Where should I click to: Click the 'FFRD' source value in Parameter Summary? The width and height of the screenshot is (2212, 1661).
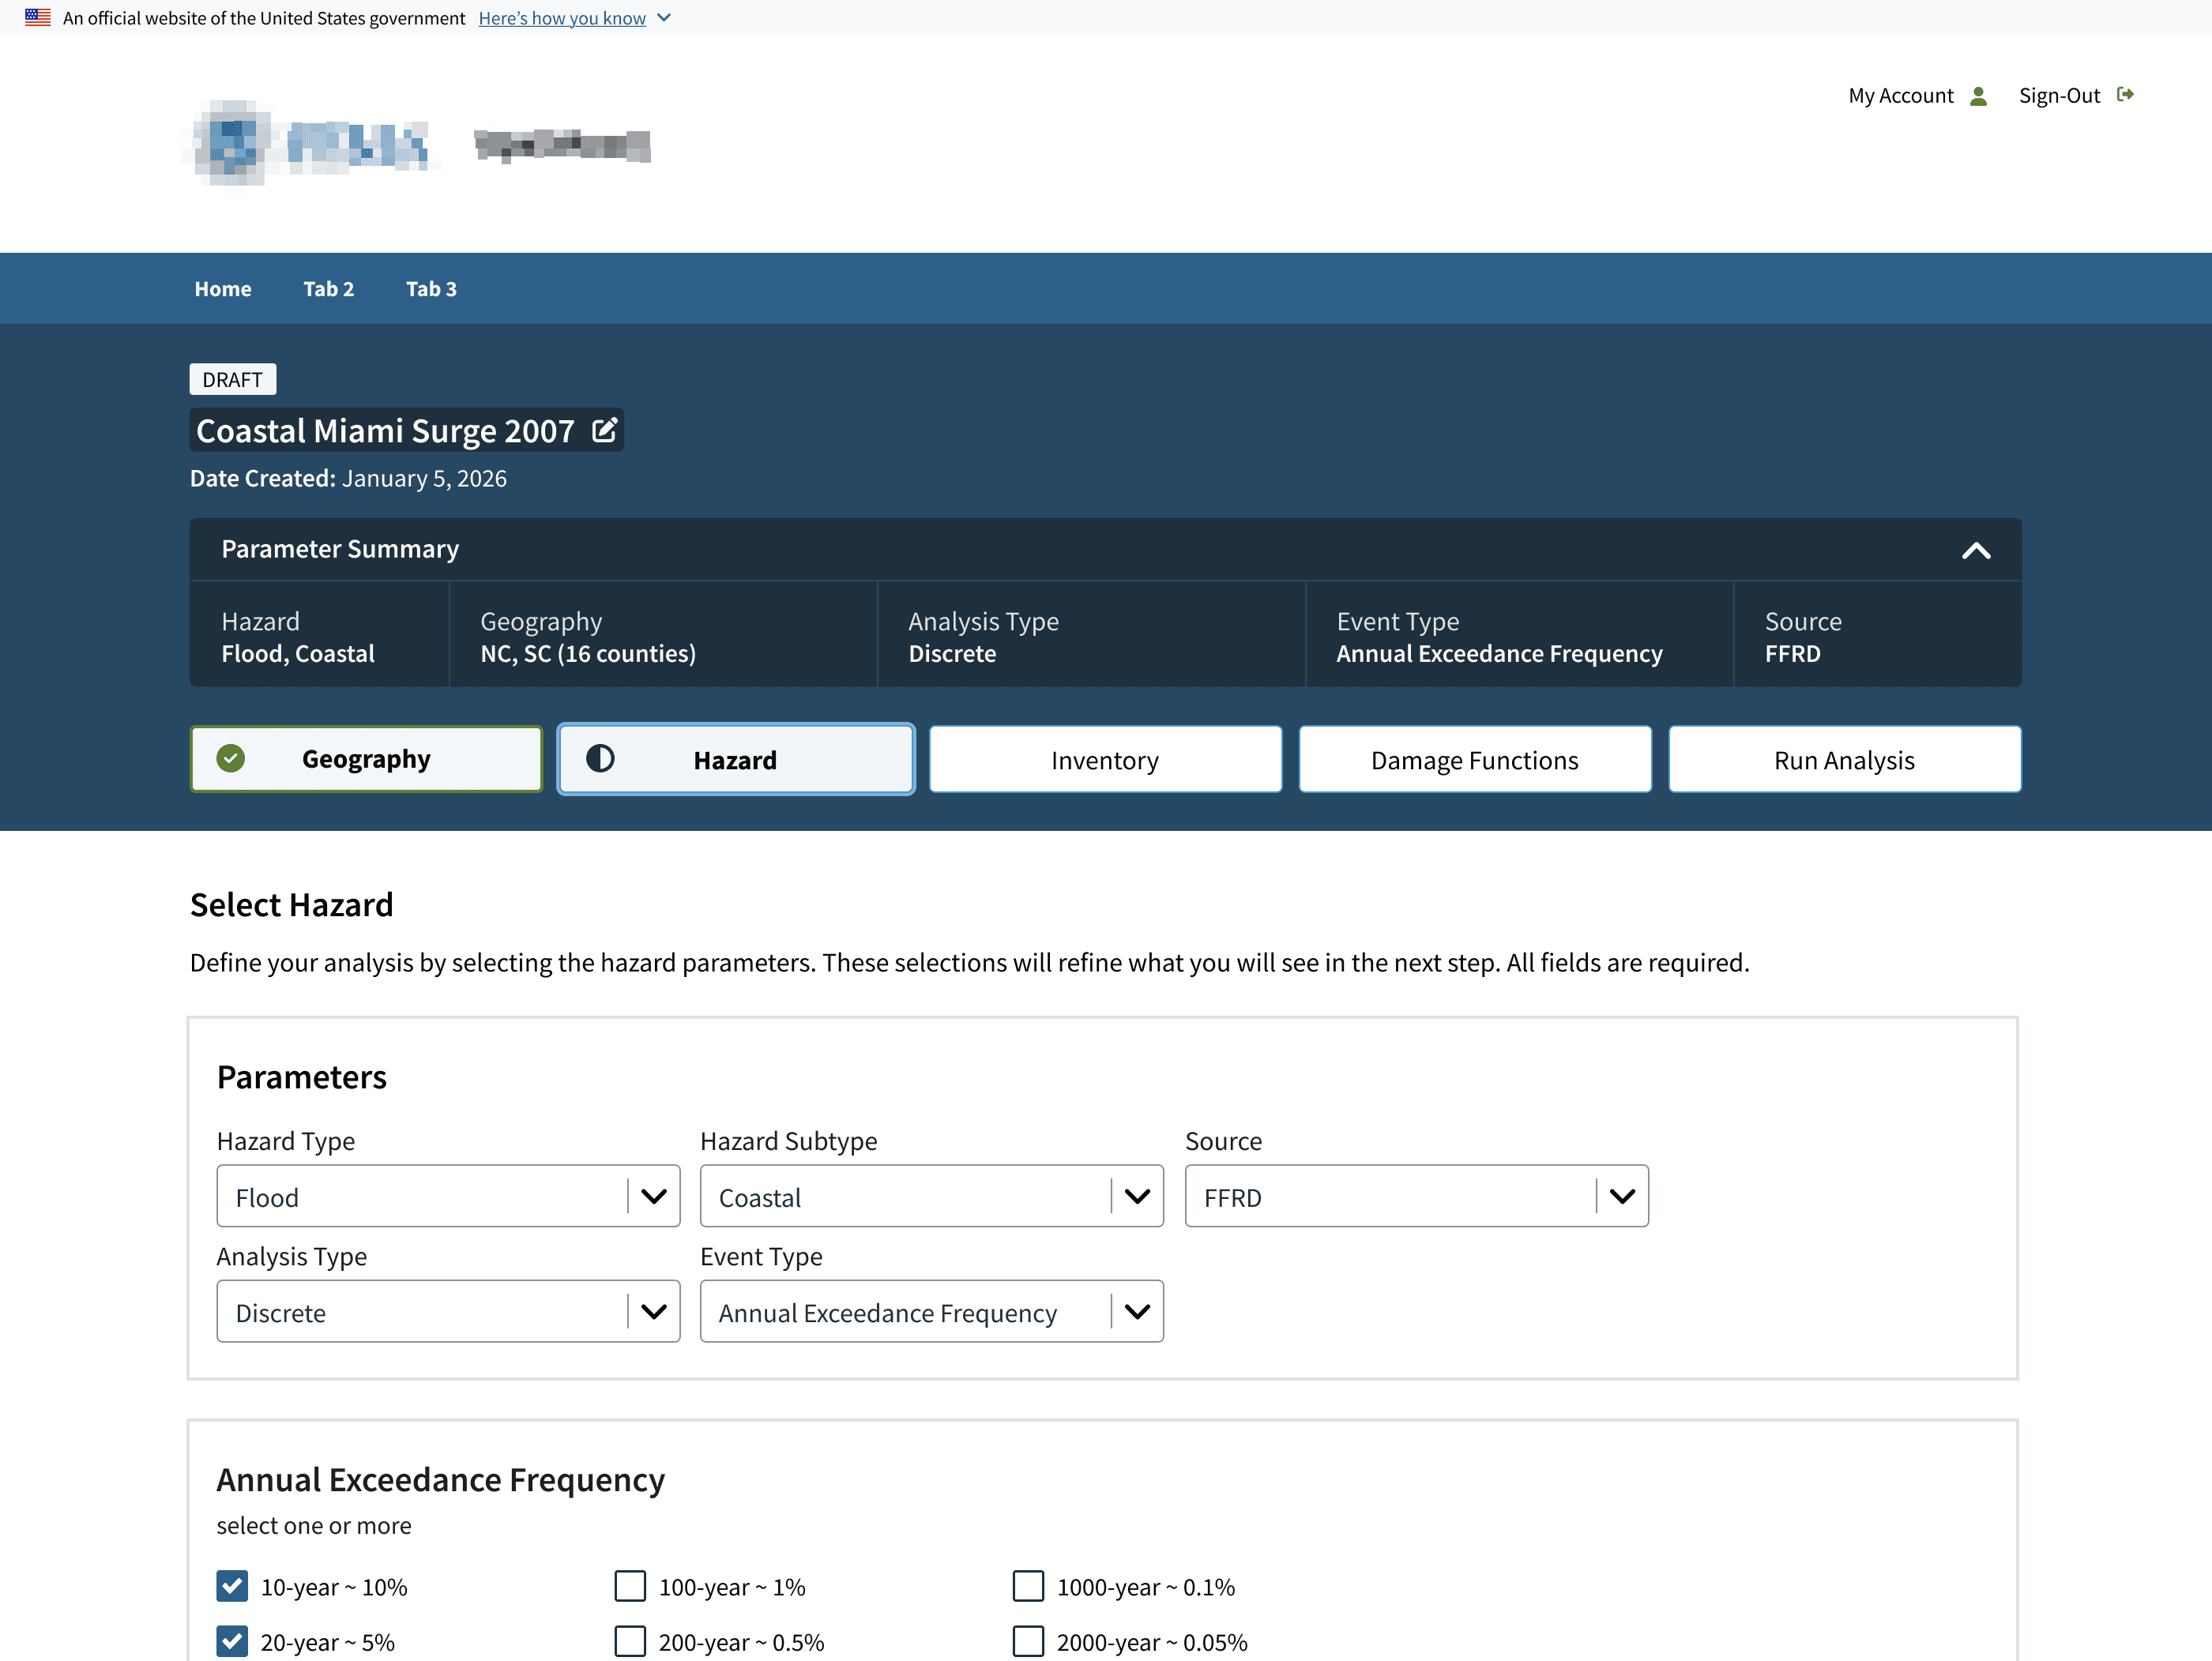[1792, 654]
